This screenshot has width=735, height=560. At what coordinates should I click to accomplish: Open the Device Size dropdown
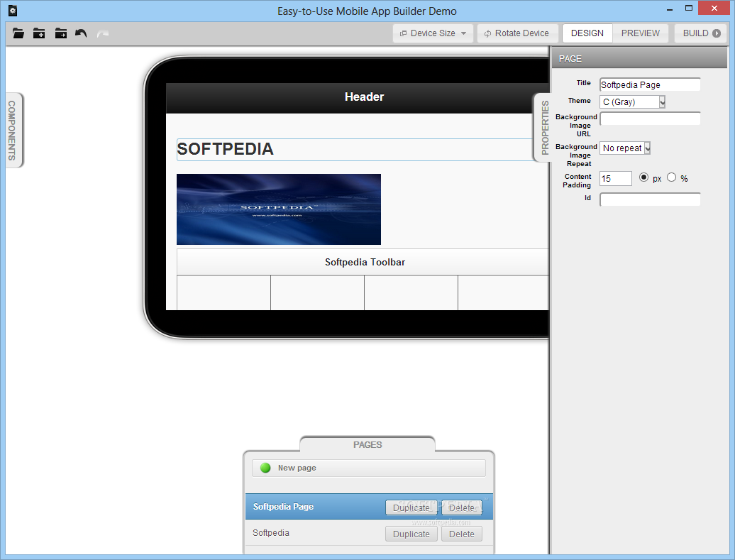[x=433, y=33]
